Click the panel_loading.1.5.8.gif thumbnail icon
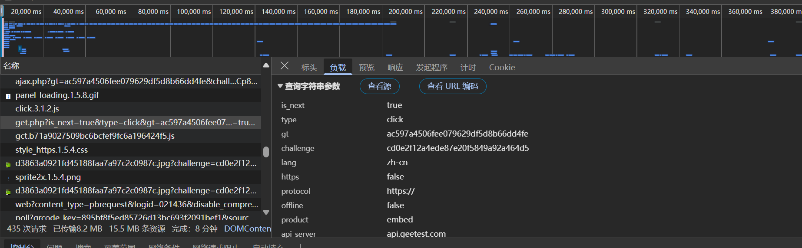This screenshot has height=248, width=802. click(x=8, y=96)
